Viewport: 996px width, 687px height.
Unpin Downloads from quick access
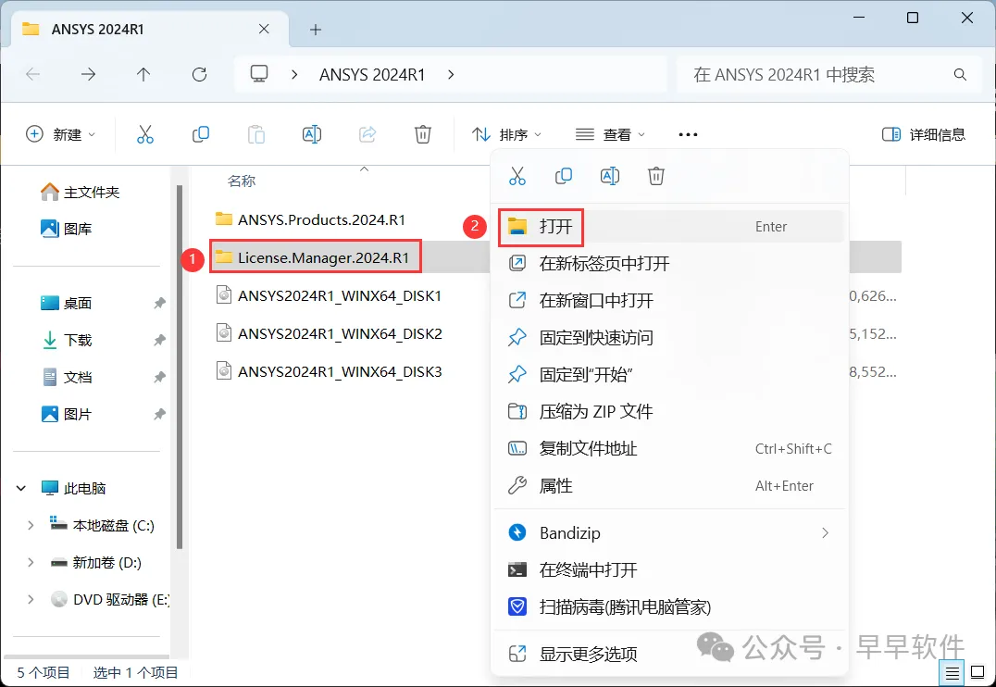click(x=159, y=340)
